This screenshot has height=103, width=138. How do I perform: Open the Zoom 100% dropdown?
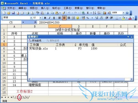click(x=123, y=13)
